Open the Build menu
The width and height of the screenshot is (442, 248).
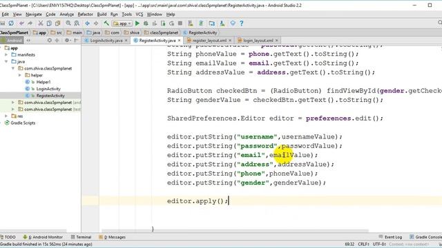(102, 14)
